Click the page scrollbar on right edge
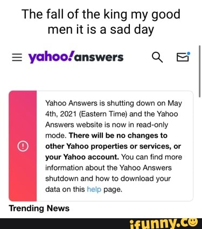Screen dimensions: 202x229 click(199, 72)
